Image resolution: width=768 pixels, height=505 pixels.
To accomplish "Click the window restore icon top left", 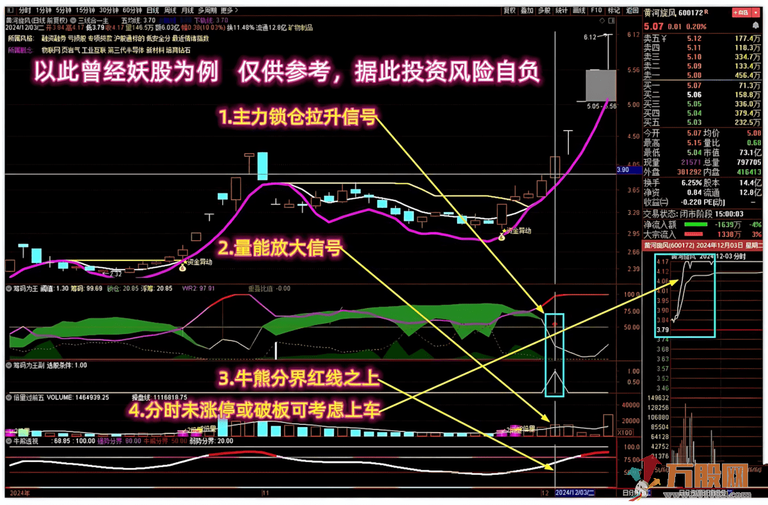I will 9,10.
